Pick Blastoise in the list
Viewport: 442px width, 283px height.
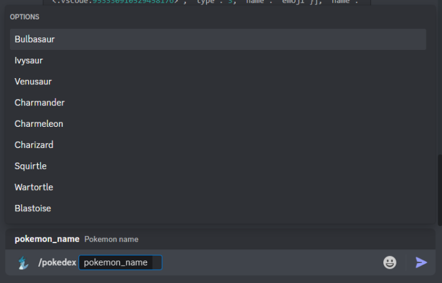coord(218,209)
